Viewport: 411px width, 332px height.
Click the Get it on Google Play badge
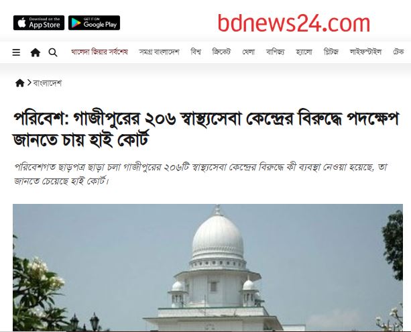point(94,23)
